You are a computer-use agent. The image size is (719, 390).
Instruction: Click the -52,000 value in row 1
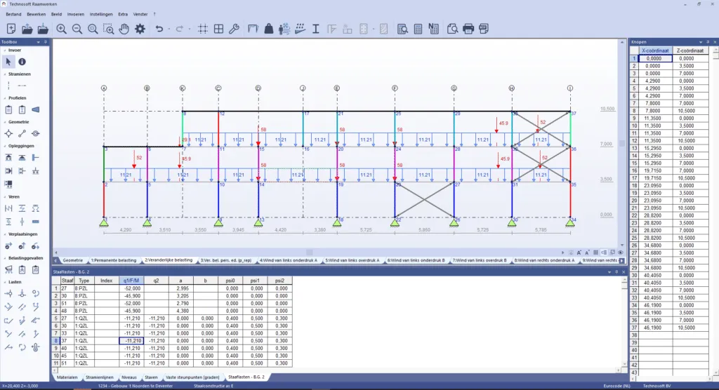pyautogui.click(x=131, y=288)
